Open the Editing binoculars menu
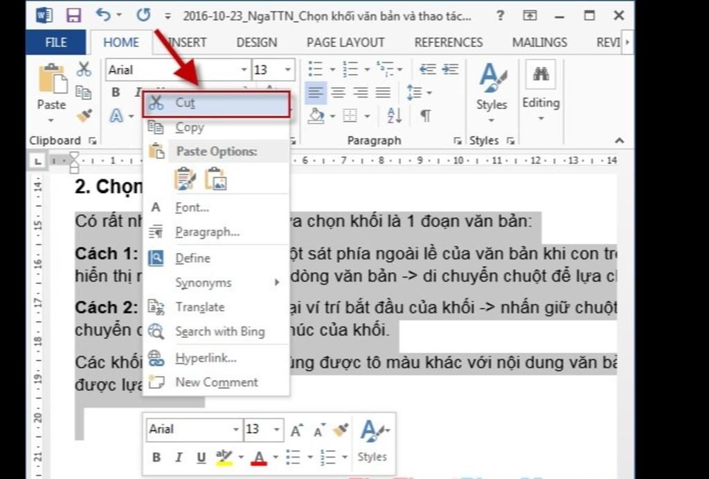709x479 pixels. (541, 91)
